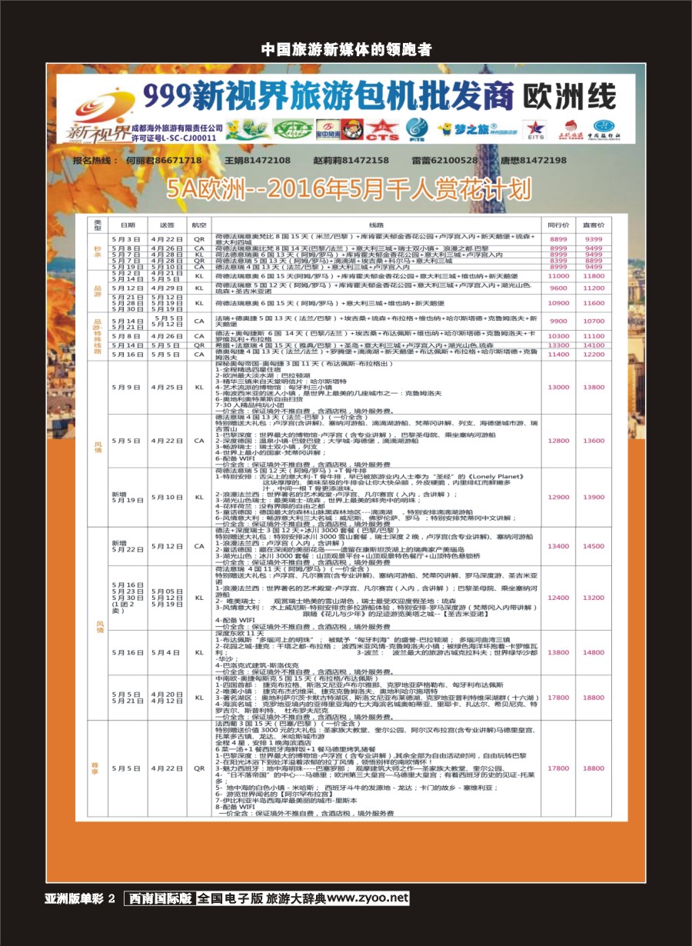This screenshot has height=946, width=692.
Task: Click the price 10300
Action: (x=558, y=336)
